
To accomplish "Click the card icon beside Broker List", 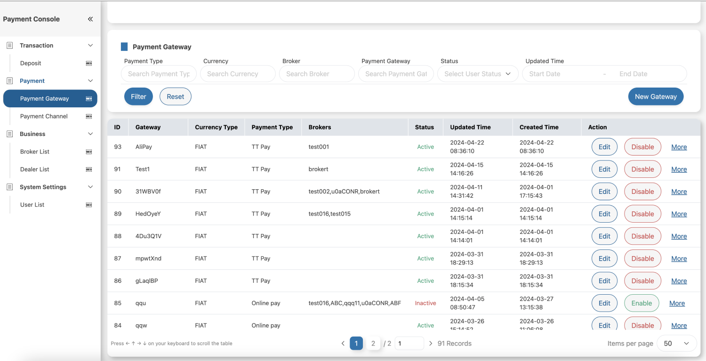I will 88,152.
